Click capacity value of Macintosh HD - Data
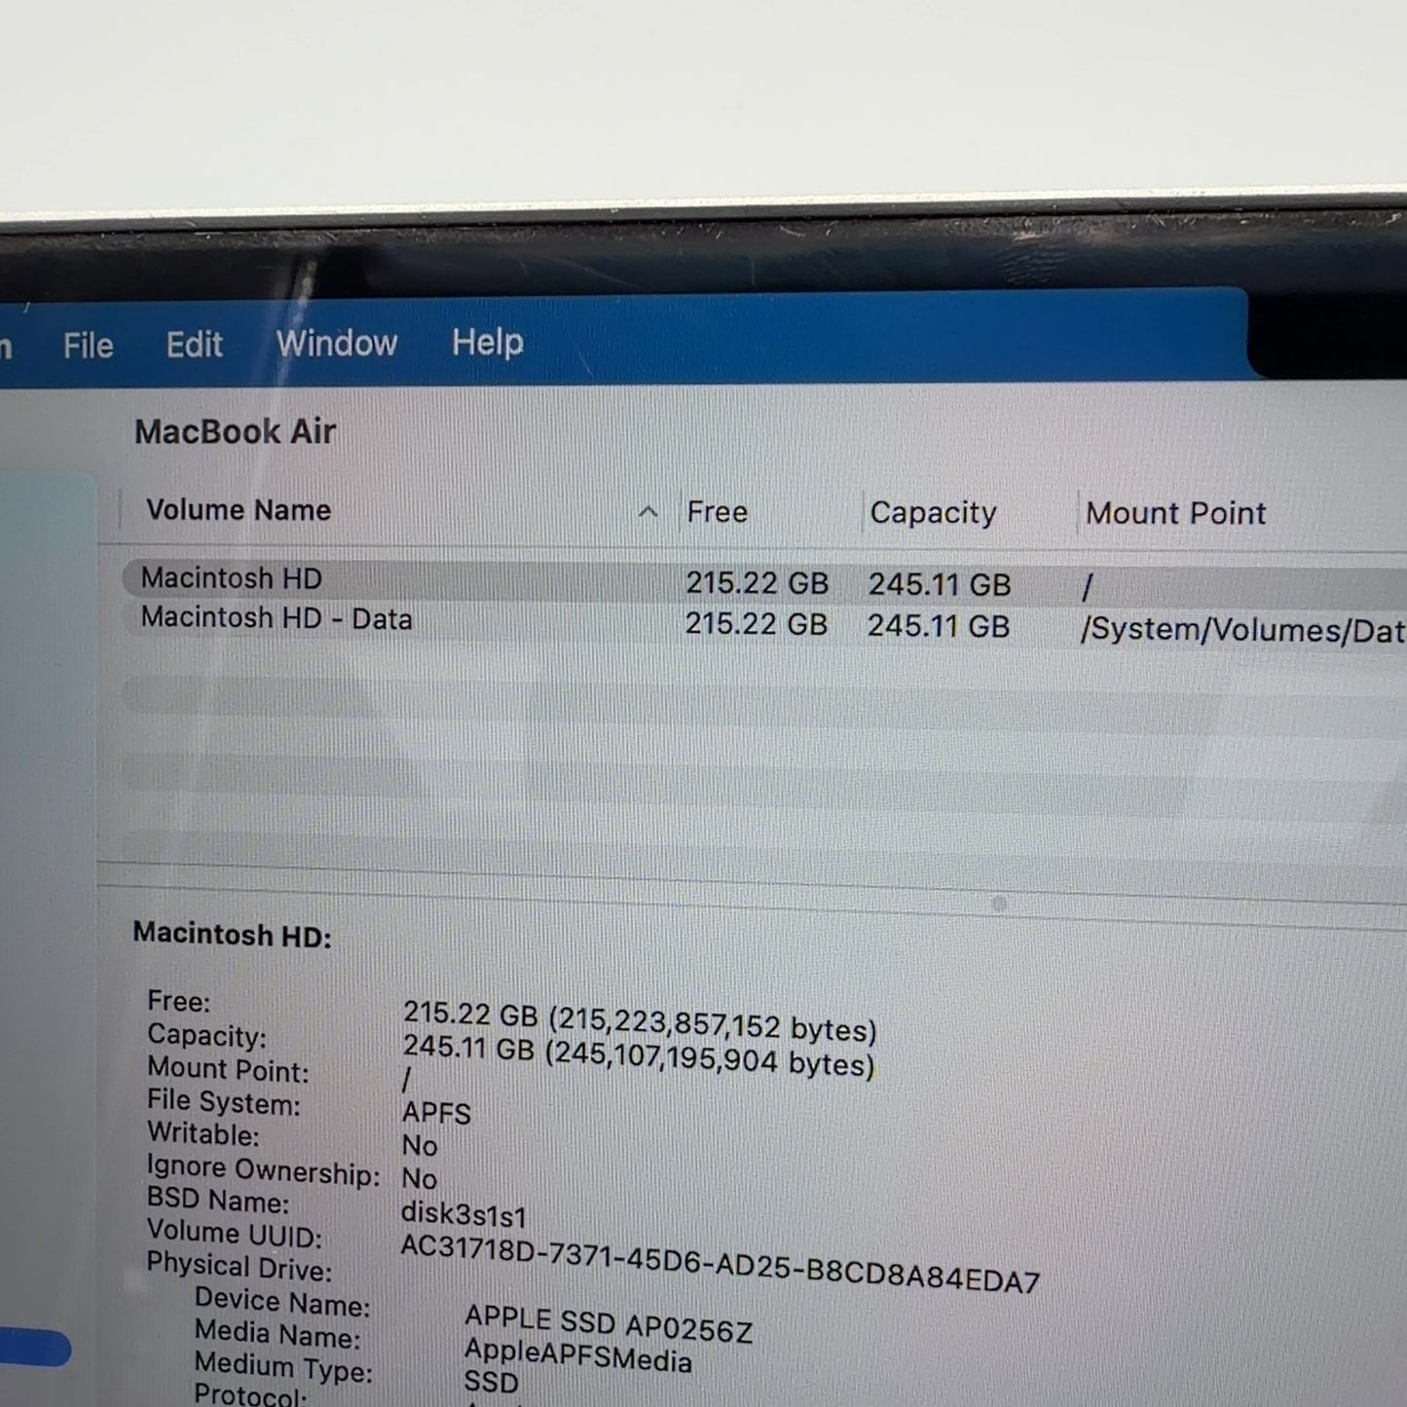 click(x=939, y=625)
